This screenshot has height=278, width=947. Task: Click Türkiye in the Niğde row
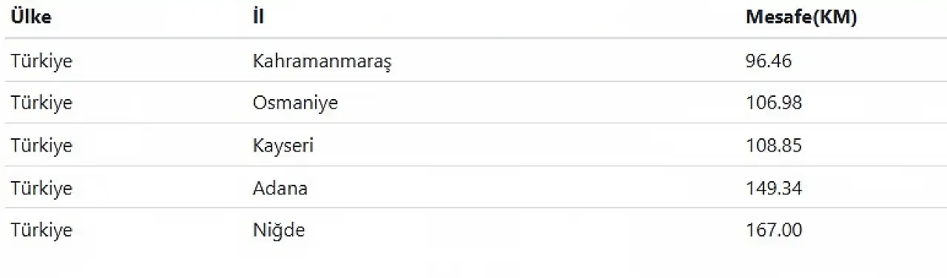41,231
